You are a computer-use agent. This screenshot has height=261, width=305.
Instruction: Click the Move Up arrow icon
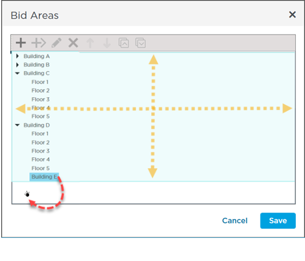click(x=90, y=43)
